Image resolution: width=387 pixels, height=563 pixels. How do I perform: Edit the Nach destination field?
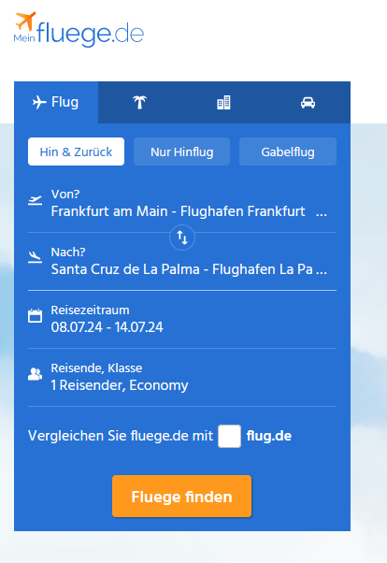182,262
